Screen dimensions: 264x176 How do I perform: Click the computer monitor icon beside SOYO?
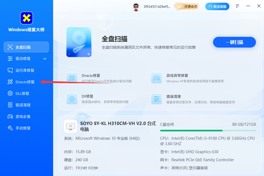71,126
